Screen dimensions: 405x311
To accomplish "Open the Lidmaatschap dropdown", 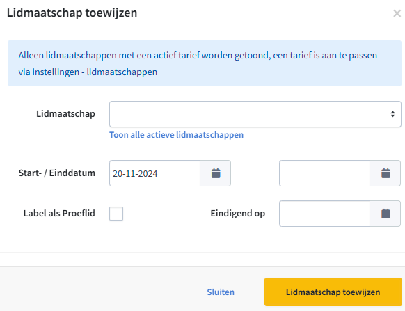I will pyautogui.click(x=255, y=114).
